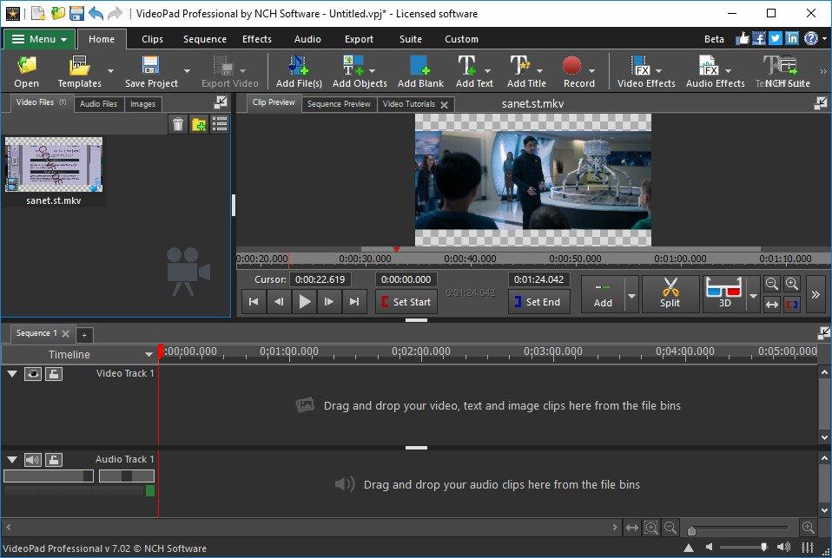The height and width of the screenshot is (558, 832).
Task: Collapse Video Track 1 with its triangle
Action: 12,374
